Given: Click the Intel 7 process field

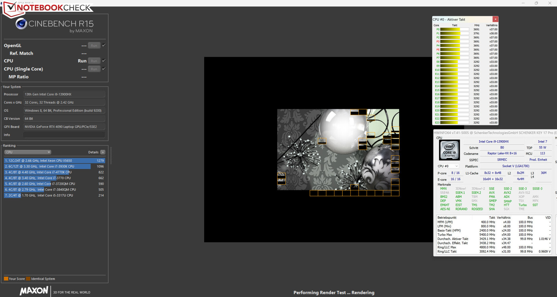Looking at the screenshot, I should [542, 142].
